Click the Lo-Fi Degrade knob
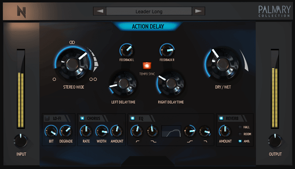The height and width of the screenshot is (169, 295). point(66,131)
